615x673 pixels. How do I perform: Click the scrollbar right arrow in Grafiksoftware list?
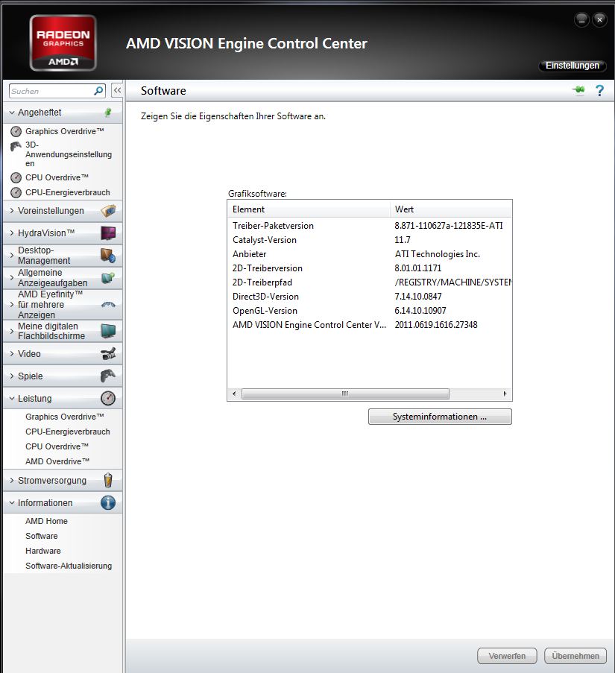pyautogui.click(x=505, y=394)
